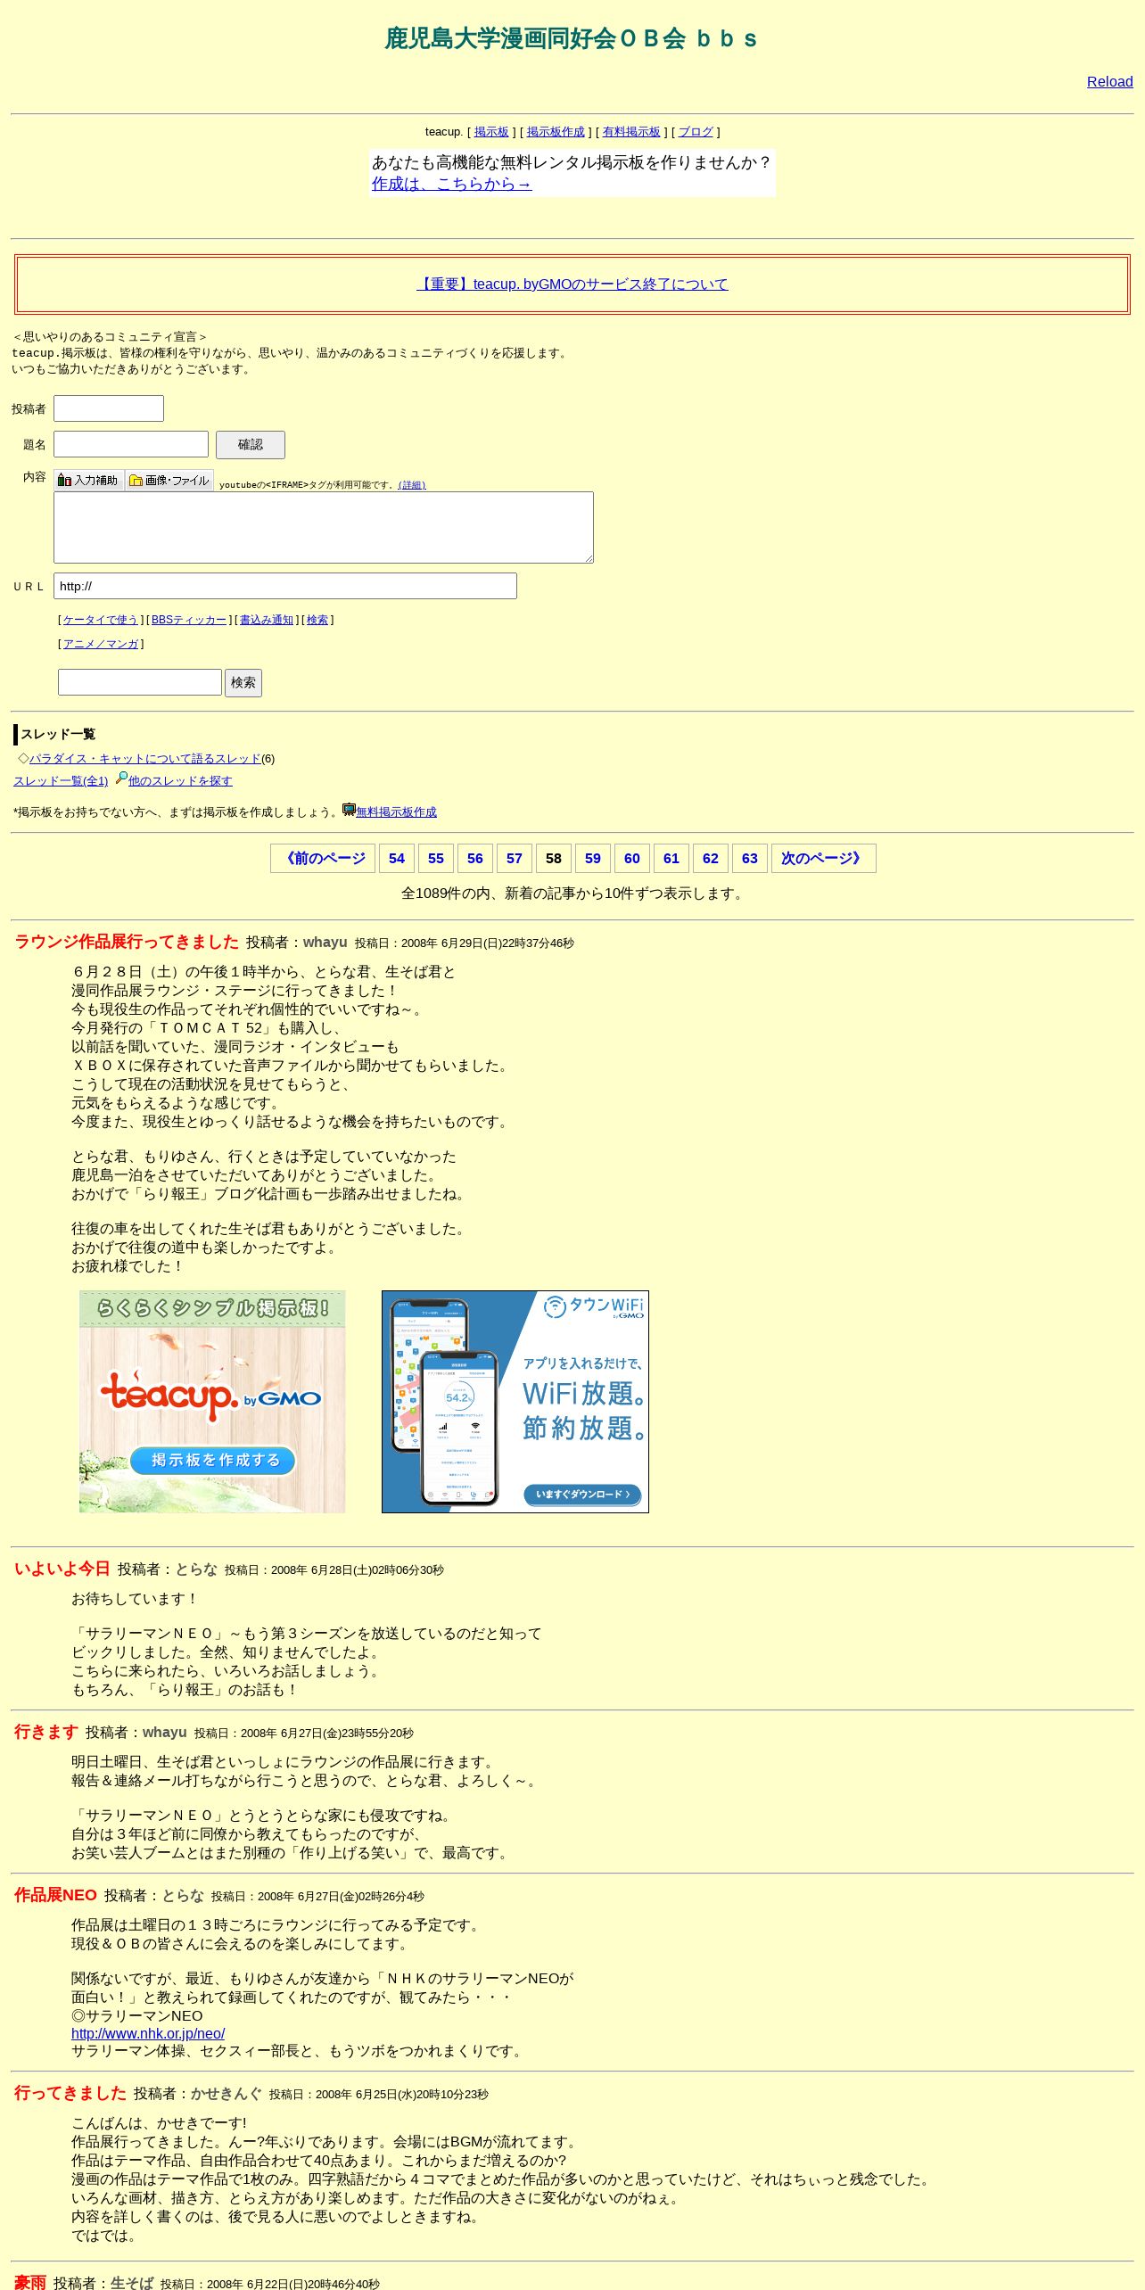The width and height of the screenshot is (1145, 2290).
Task: Click author name かせきんぐ
Action: (x=227, y=2094)
